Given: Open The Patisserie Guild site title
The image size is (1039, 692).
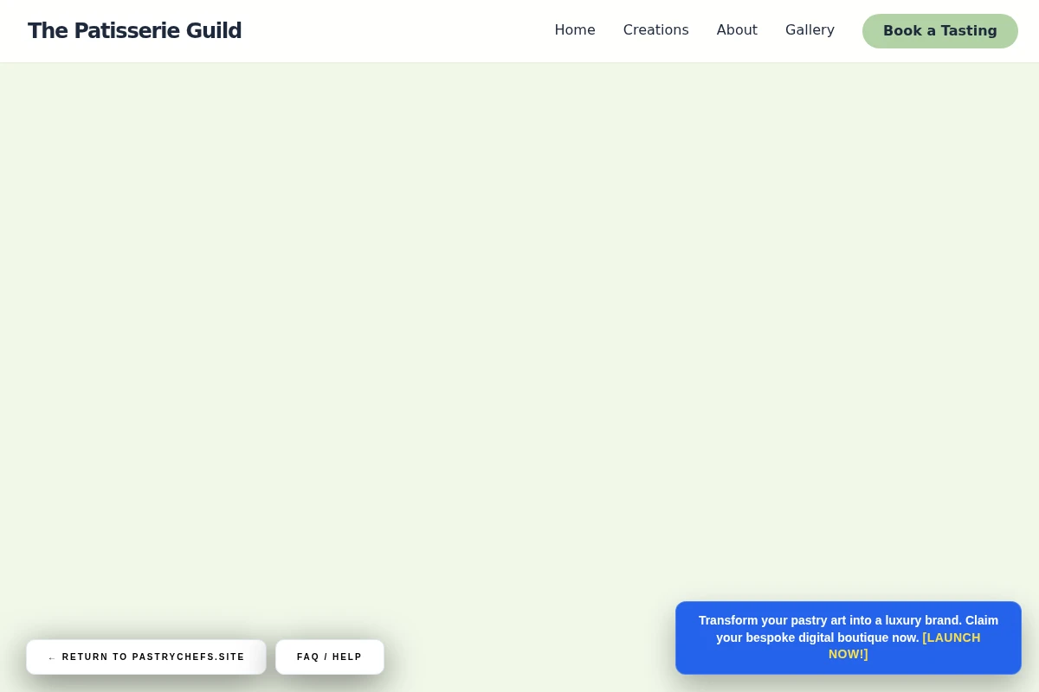Looking at the screenshot, I should (x=134, y=30).
